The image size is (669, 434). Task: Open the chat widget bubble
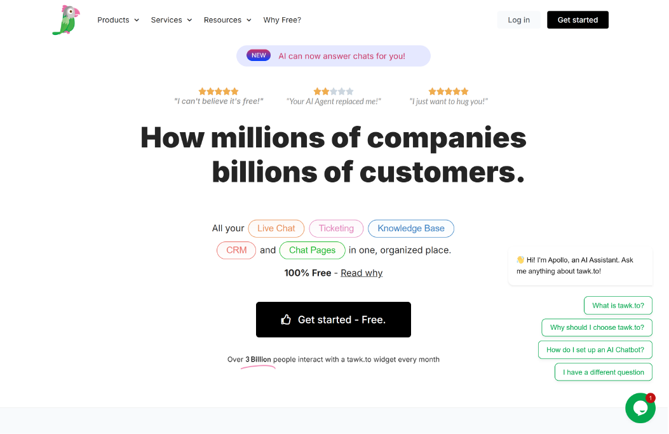coord(640,407)
